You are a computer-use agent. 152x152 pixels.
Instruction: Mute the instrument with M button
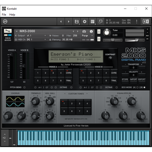click(99, 39)
